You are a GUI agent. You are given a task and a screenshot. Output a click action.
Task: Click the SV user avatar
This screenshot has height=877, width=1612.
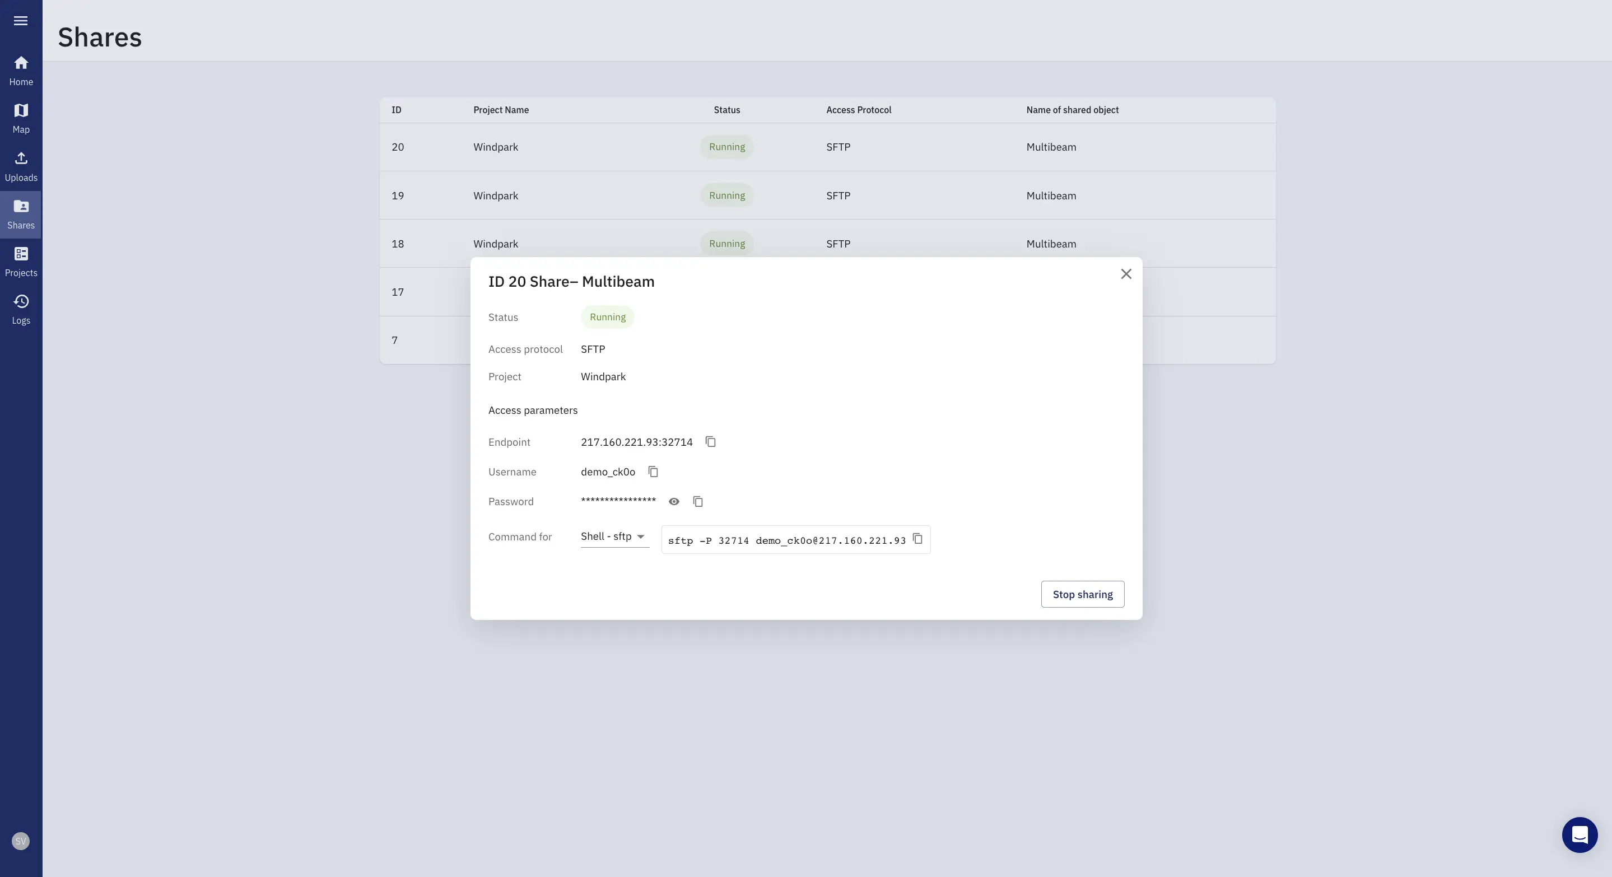(x=21, y=841)
